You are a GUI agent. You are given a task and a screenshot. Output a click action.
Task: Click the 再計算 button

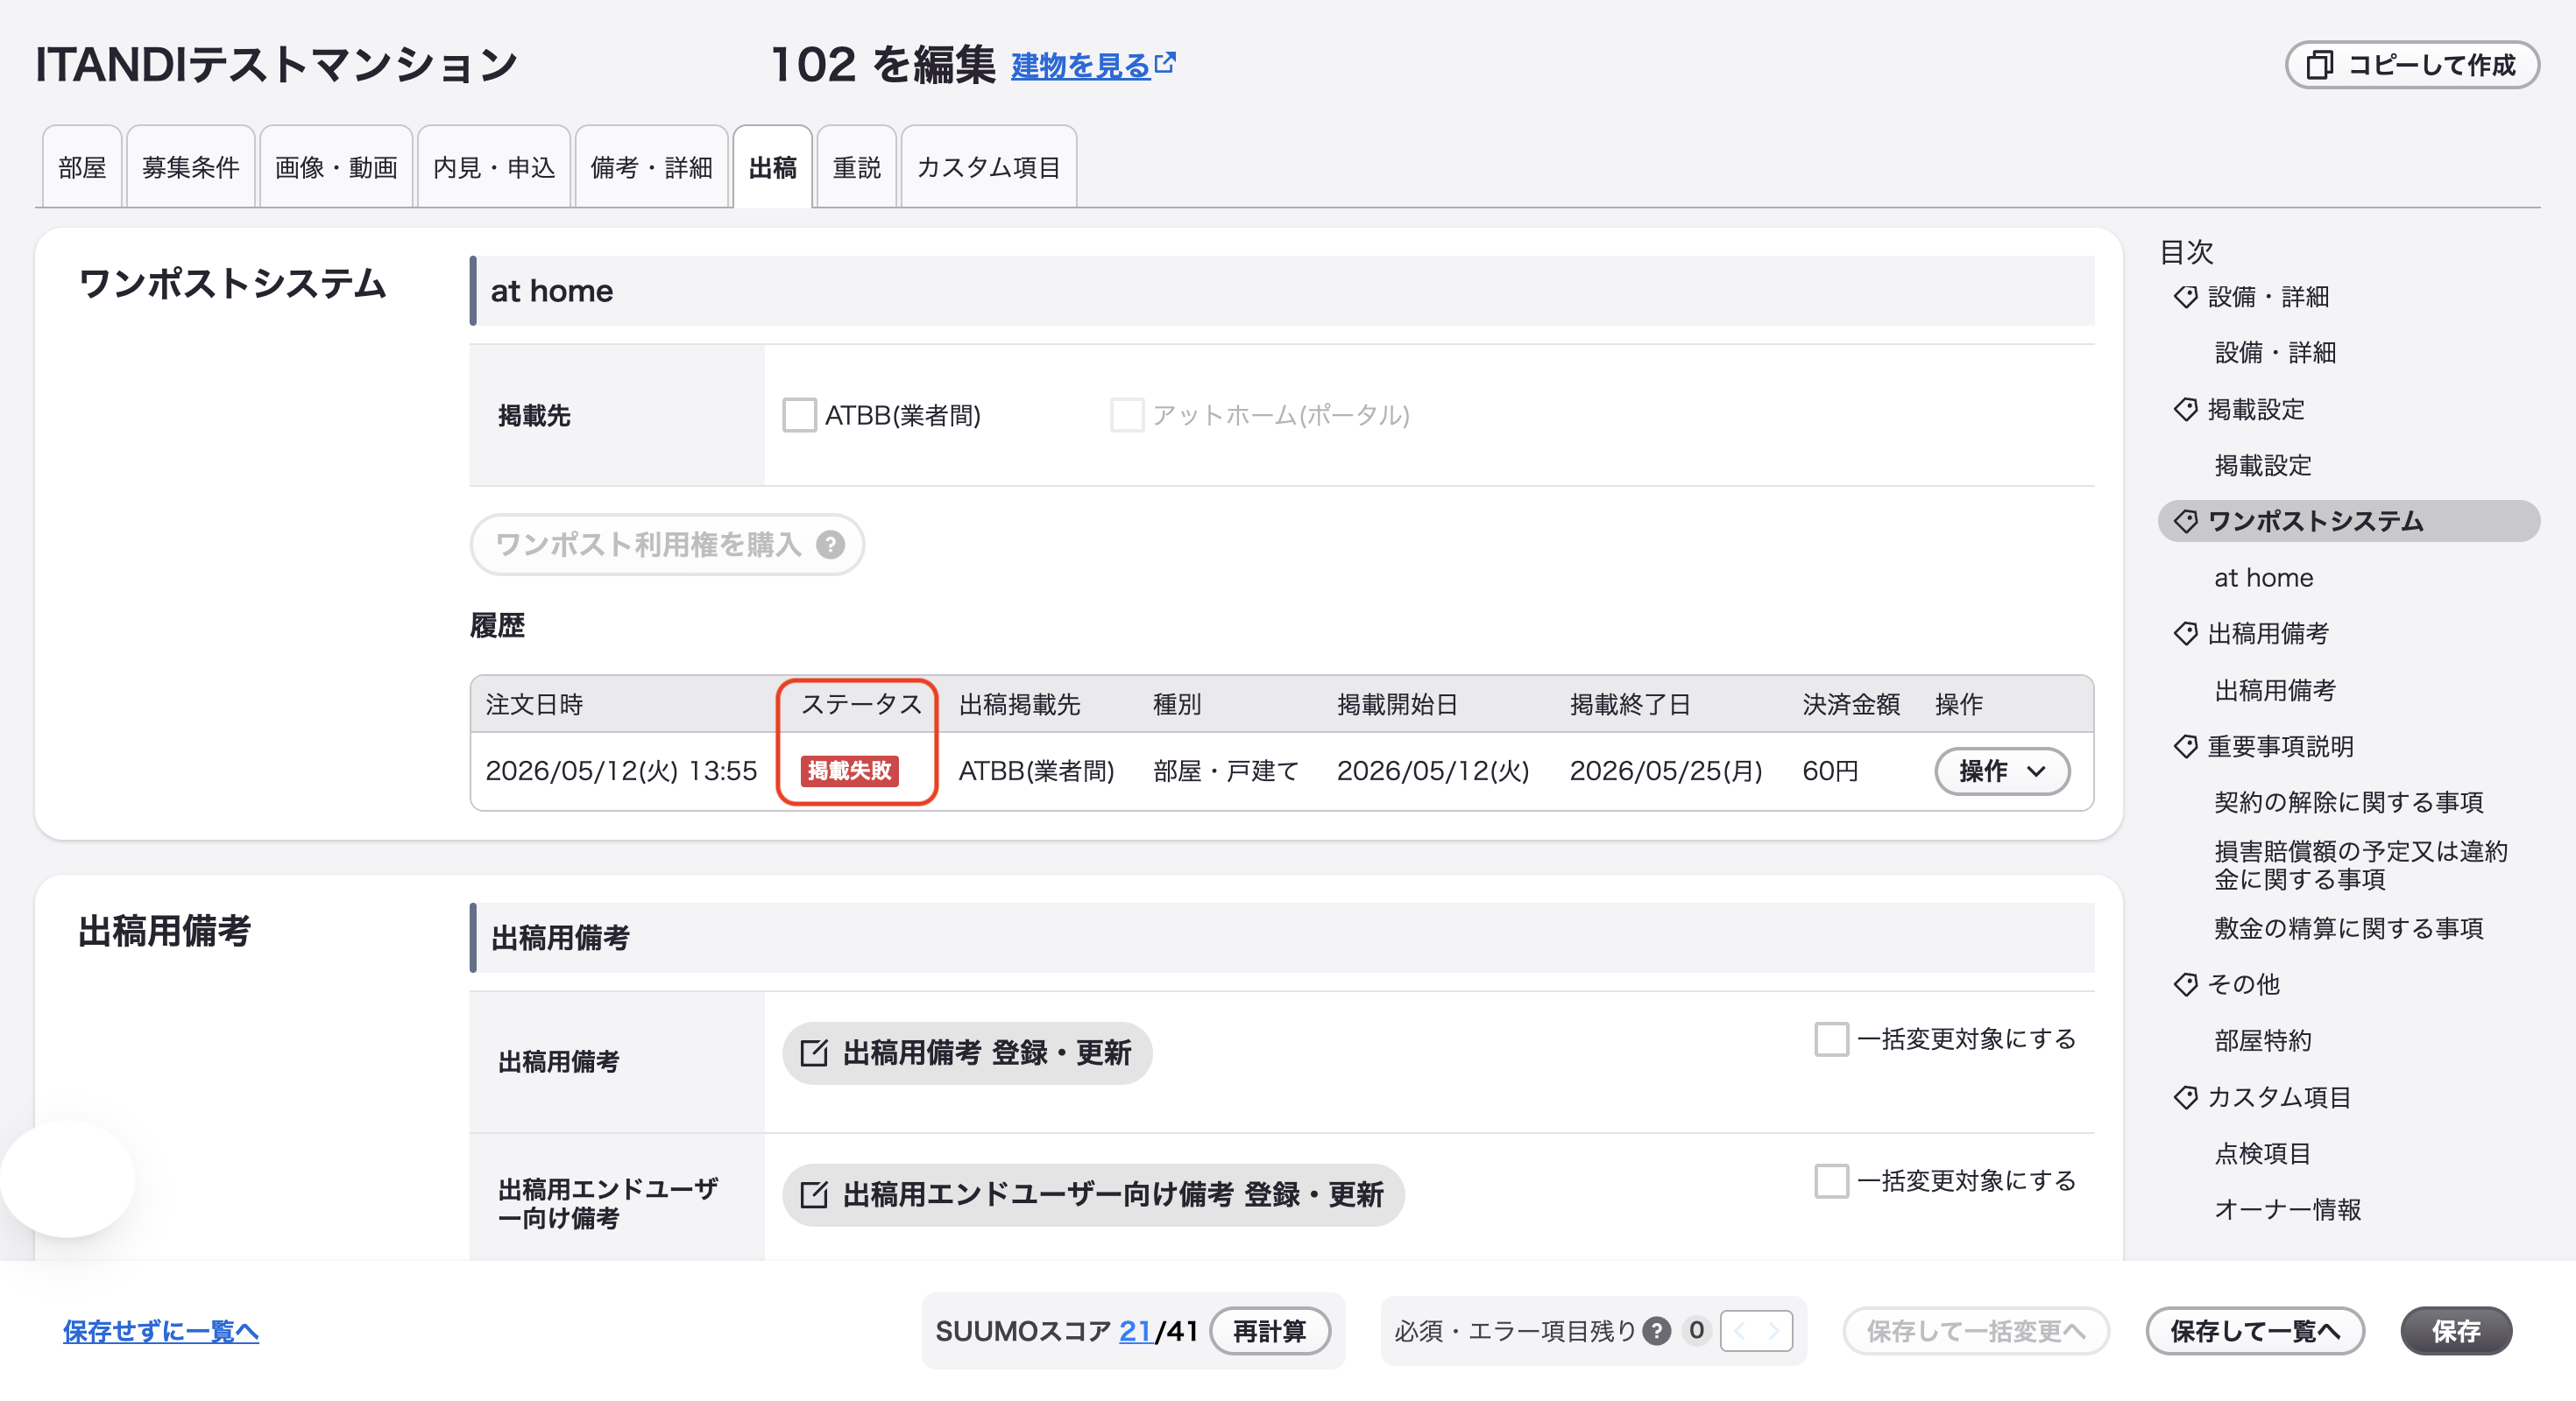click(x=1270, y=1332)
